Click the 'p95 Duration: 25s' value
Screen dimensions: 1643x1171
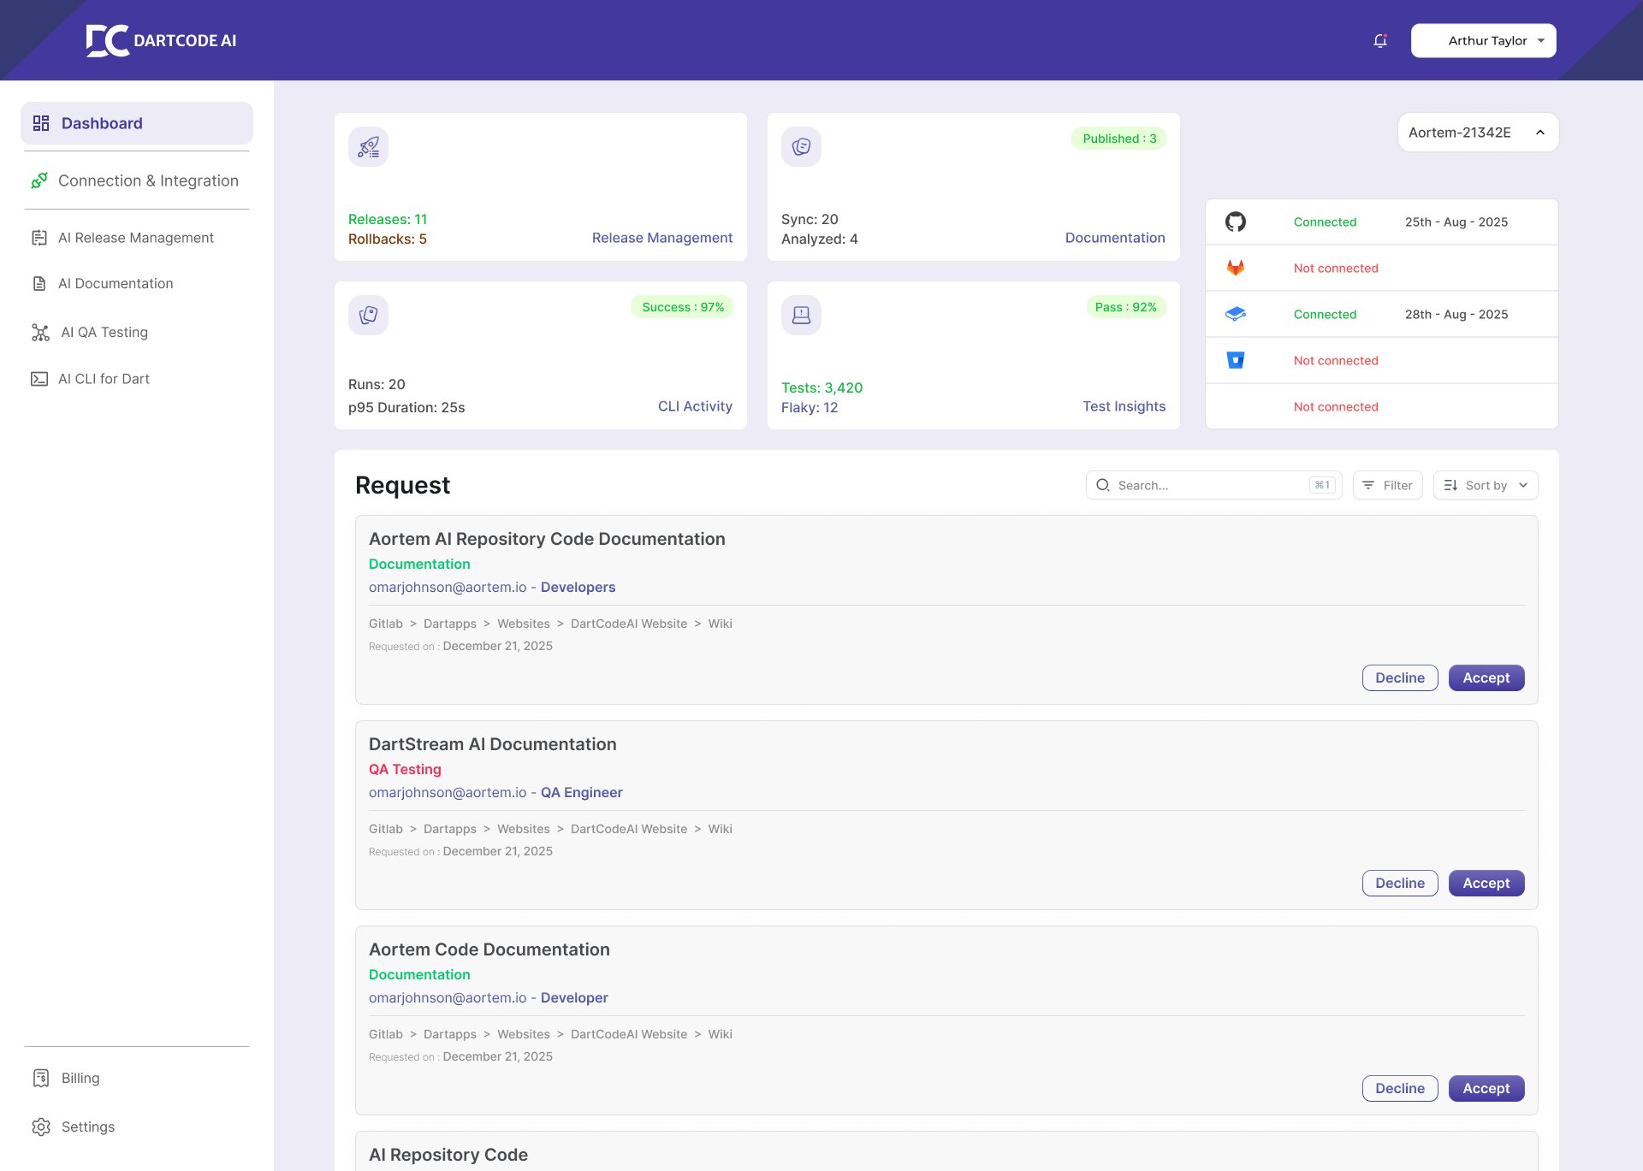tap(406, 407)
